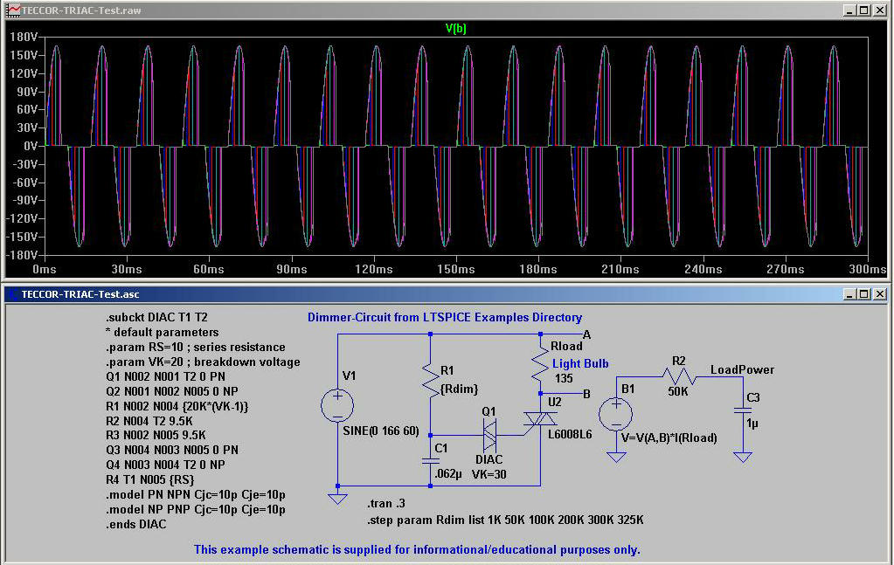Select the 50K resistor symbol

coord(678,376)
